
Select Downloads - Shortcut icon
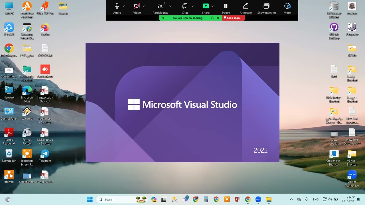click(27, 73)
